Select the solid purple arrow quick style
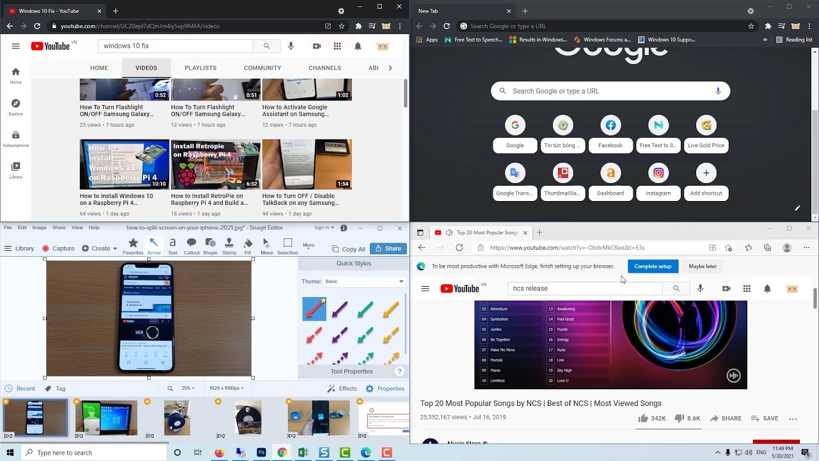 pos(340,310)
